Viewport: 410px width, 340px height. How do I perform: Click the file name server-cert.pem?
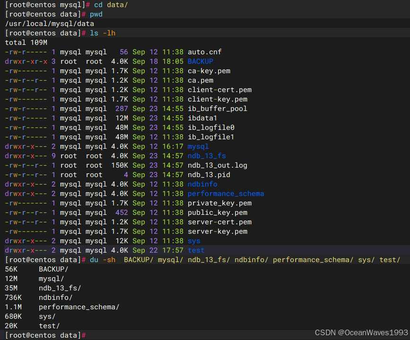tap(219, 222)
